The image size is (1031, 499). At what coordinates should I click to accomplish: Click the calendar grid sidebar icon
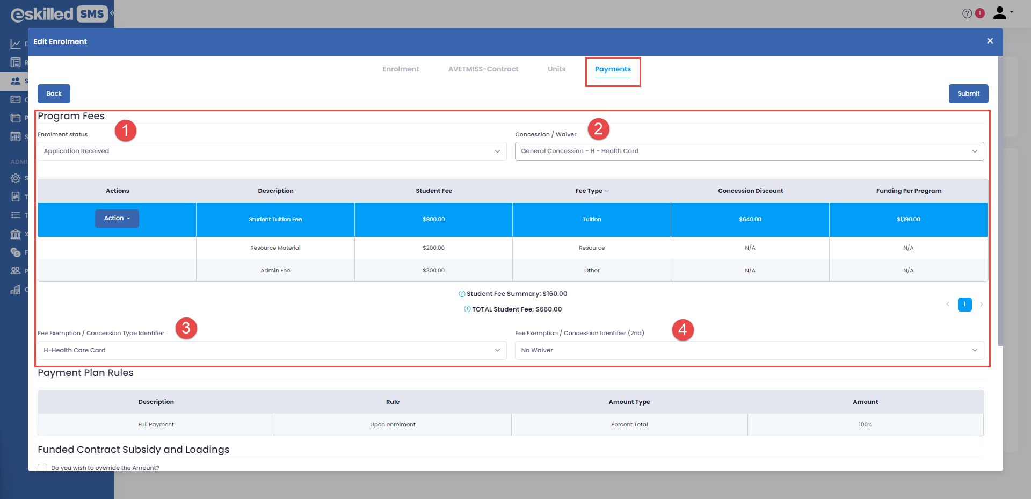tap(16, 136)
